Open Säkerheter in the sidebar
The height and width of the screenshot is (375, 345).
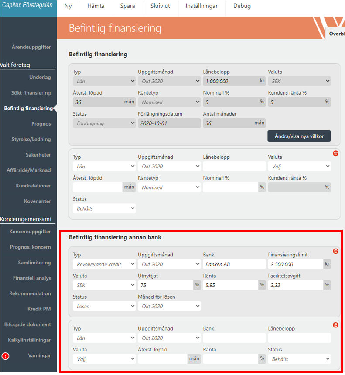(38, 155)
